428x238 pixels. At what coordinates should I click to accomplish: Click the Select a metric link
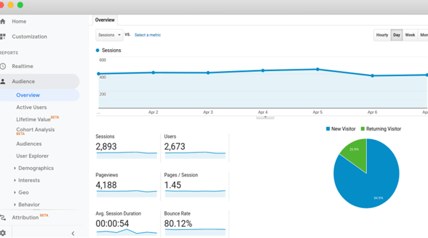(148, 35)
